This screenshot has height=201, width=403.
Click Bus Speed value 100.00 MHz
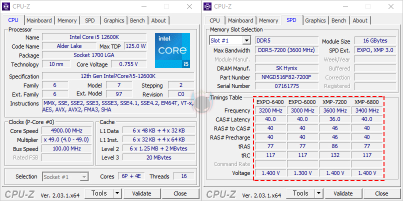point(66,149)
